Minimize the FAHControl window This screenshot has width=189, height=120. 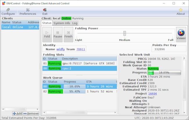tap(164, 3)
